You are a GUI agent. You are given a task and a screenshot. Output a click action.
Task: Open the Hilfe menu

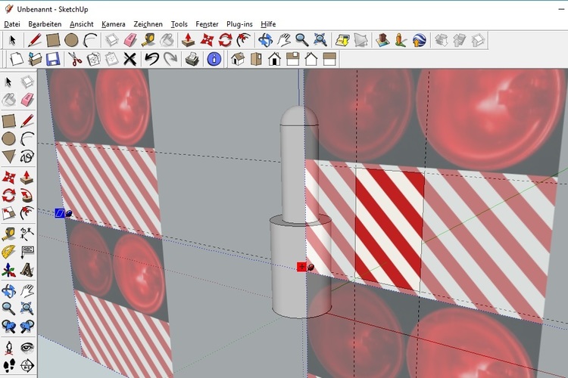tap(268, 24)
